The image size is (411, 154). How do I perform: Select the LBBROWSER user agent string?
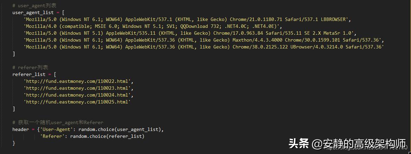click(x=187, y=19)
